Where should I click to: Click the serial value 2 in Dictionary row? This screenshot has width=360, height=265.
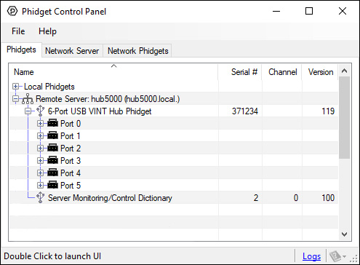click(x=256, y=198)
